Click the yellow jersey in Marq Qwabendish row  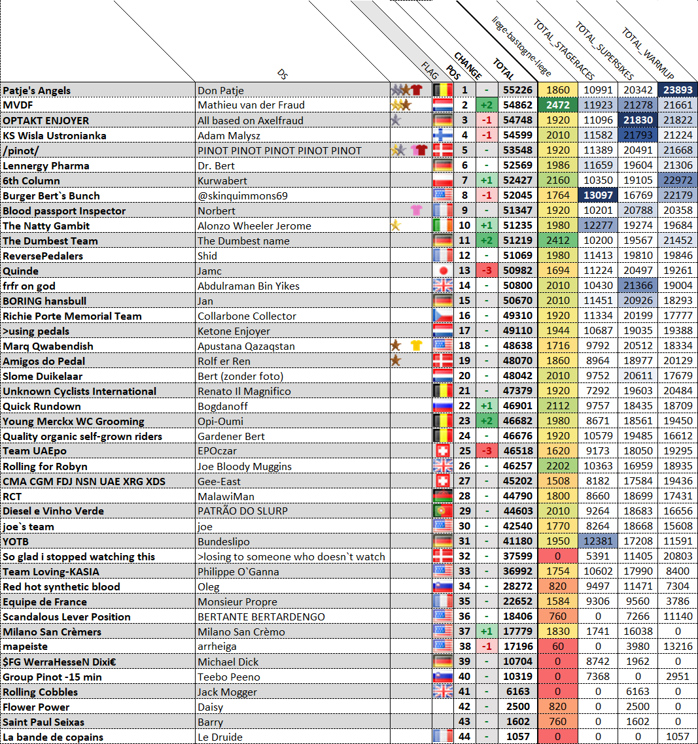point(417,345)
